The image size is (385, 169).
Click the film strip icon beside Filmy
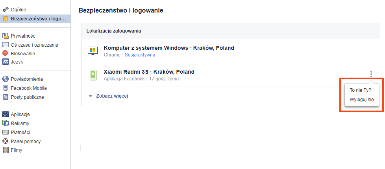6,150
